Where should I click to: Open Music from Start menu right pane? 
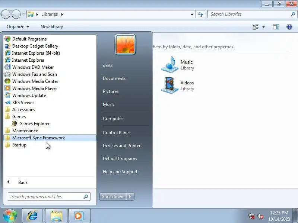(x=109, y=104)
